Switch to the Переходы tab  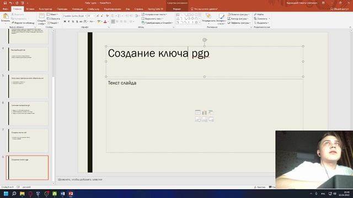point(62,9)
